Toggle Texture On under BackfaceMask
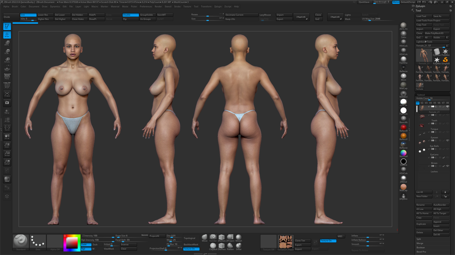 point(191,249)
